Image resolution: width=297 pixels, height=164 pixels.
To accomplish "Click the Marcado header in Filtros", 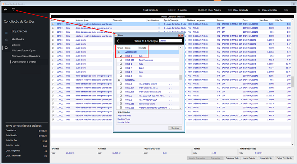I will coord(120,48).
